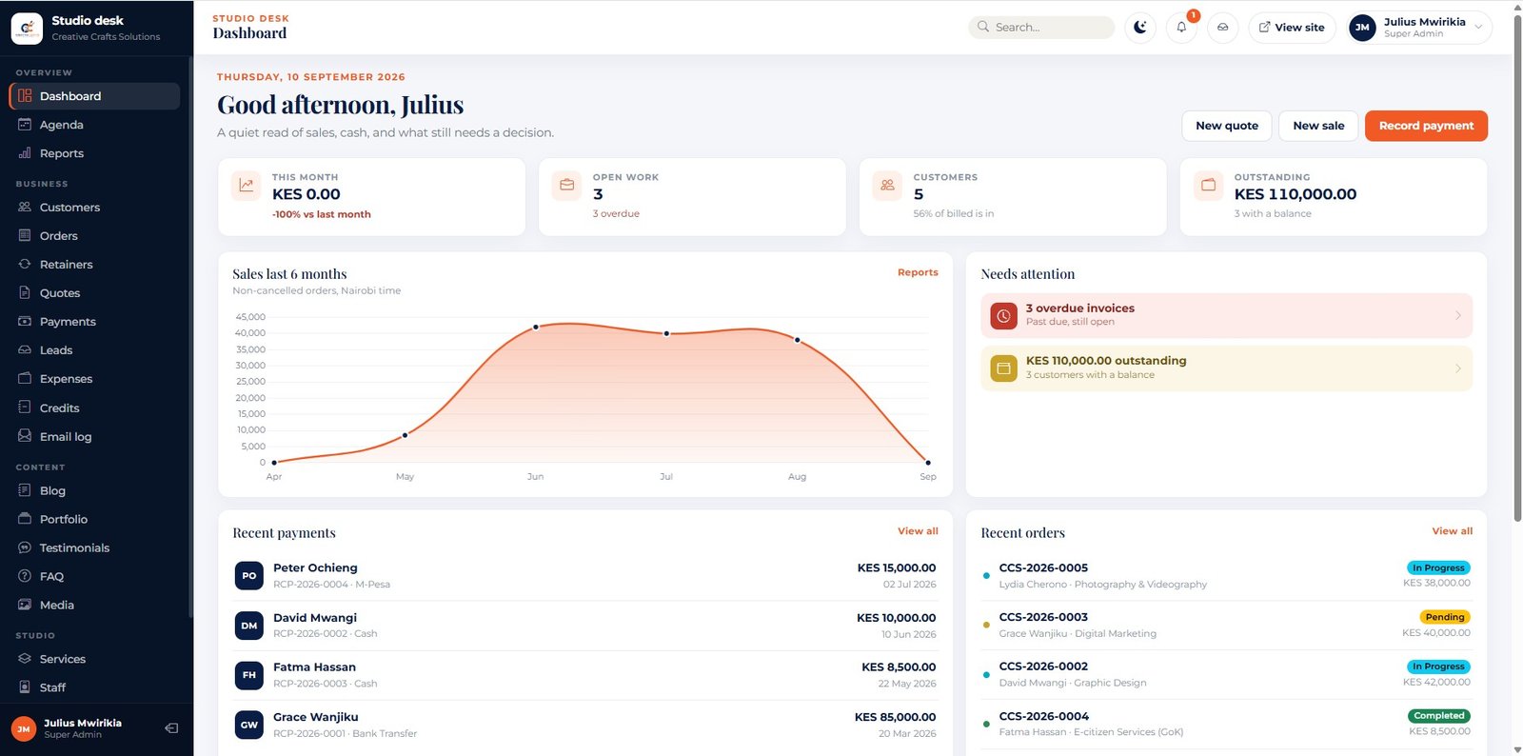Go to Leads in the sidebar
Screen dimensions: 1523x756
[x=94, y=350]
